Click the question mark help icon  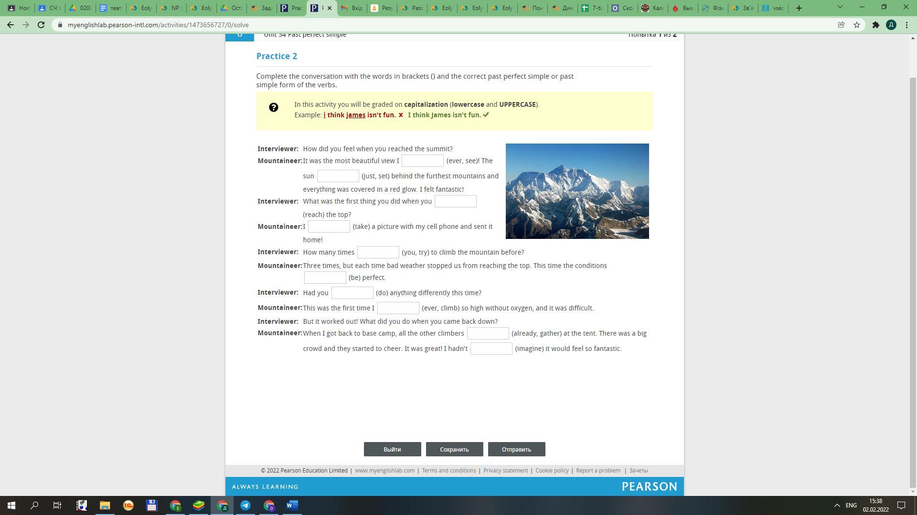point(274,107)
